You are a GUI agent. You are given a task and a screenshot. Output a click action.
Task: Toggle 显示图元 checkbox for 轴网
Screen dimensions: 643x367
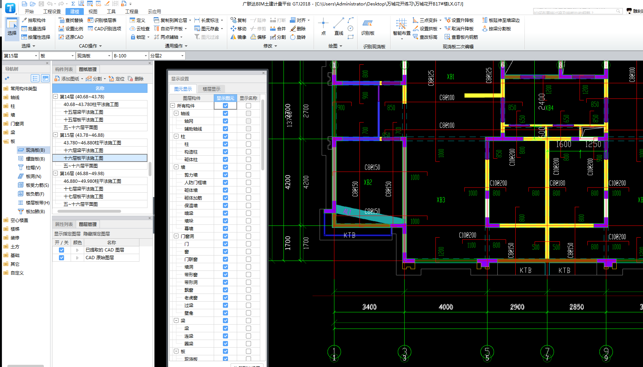tap(225, 121)
